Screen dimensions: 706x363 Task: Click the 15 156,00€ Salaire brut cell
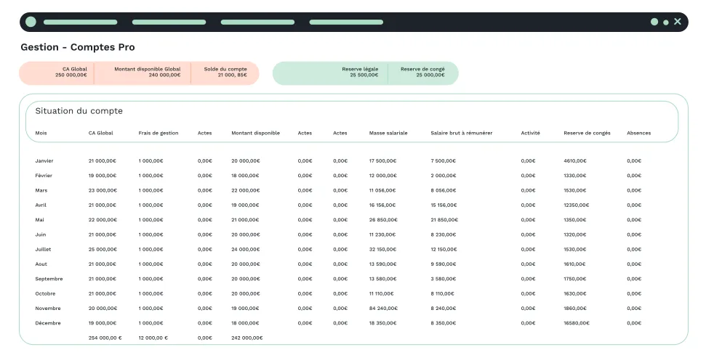click(444, 205)
